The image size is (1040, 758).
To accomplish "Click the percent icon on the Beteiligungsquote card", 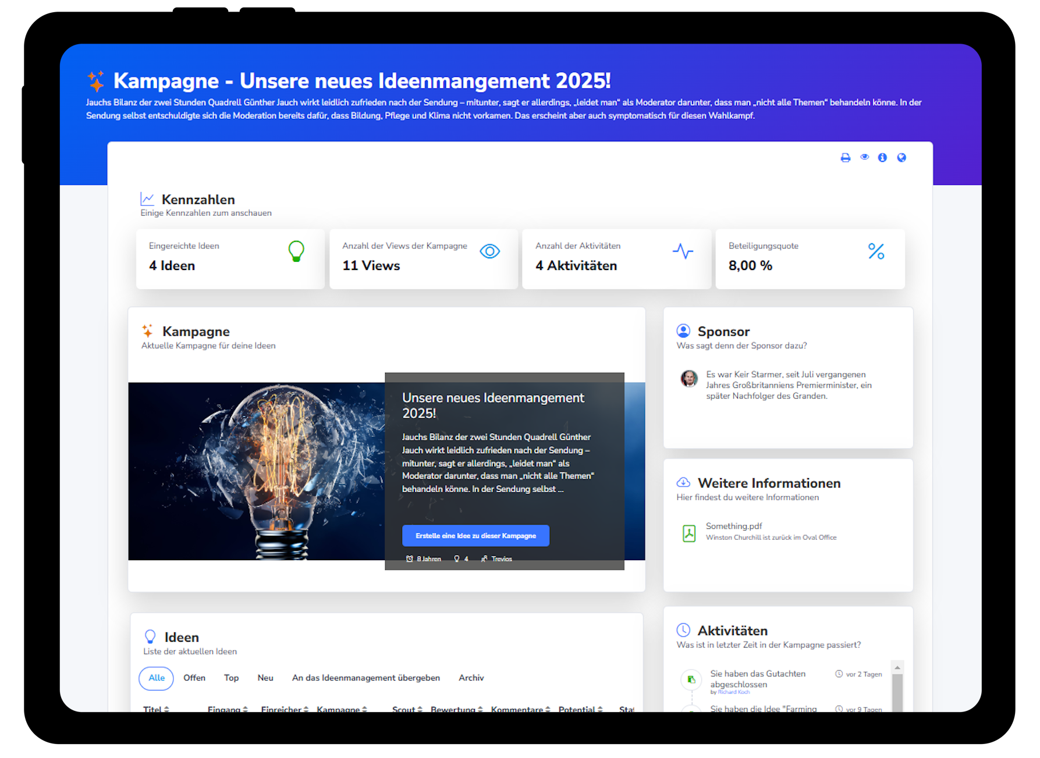I will 876,251.
